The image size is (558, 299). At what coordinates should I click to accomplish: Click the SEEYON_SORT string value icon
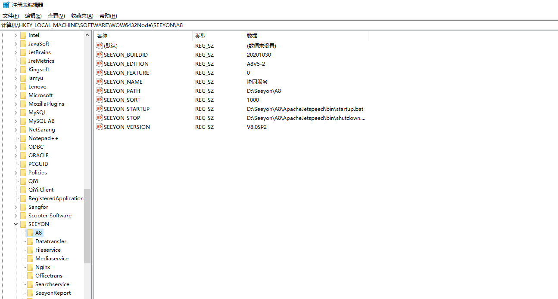click(100, 100)
